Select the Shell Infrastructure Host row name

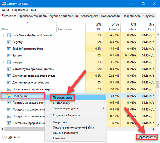click(28, 49)
